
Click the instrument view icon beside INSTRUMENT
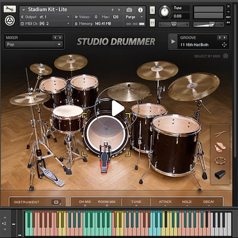pyautogui.click(x=57, y=202)
